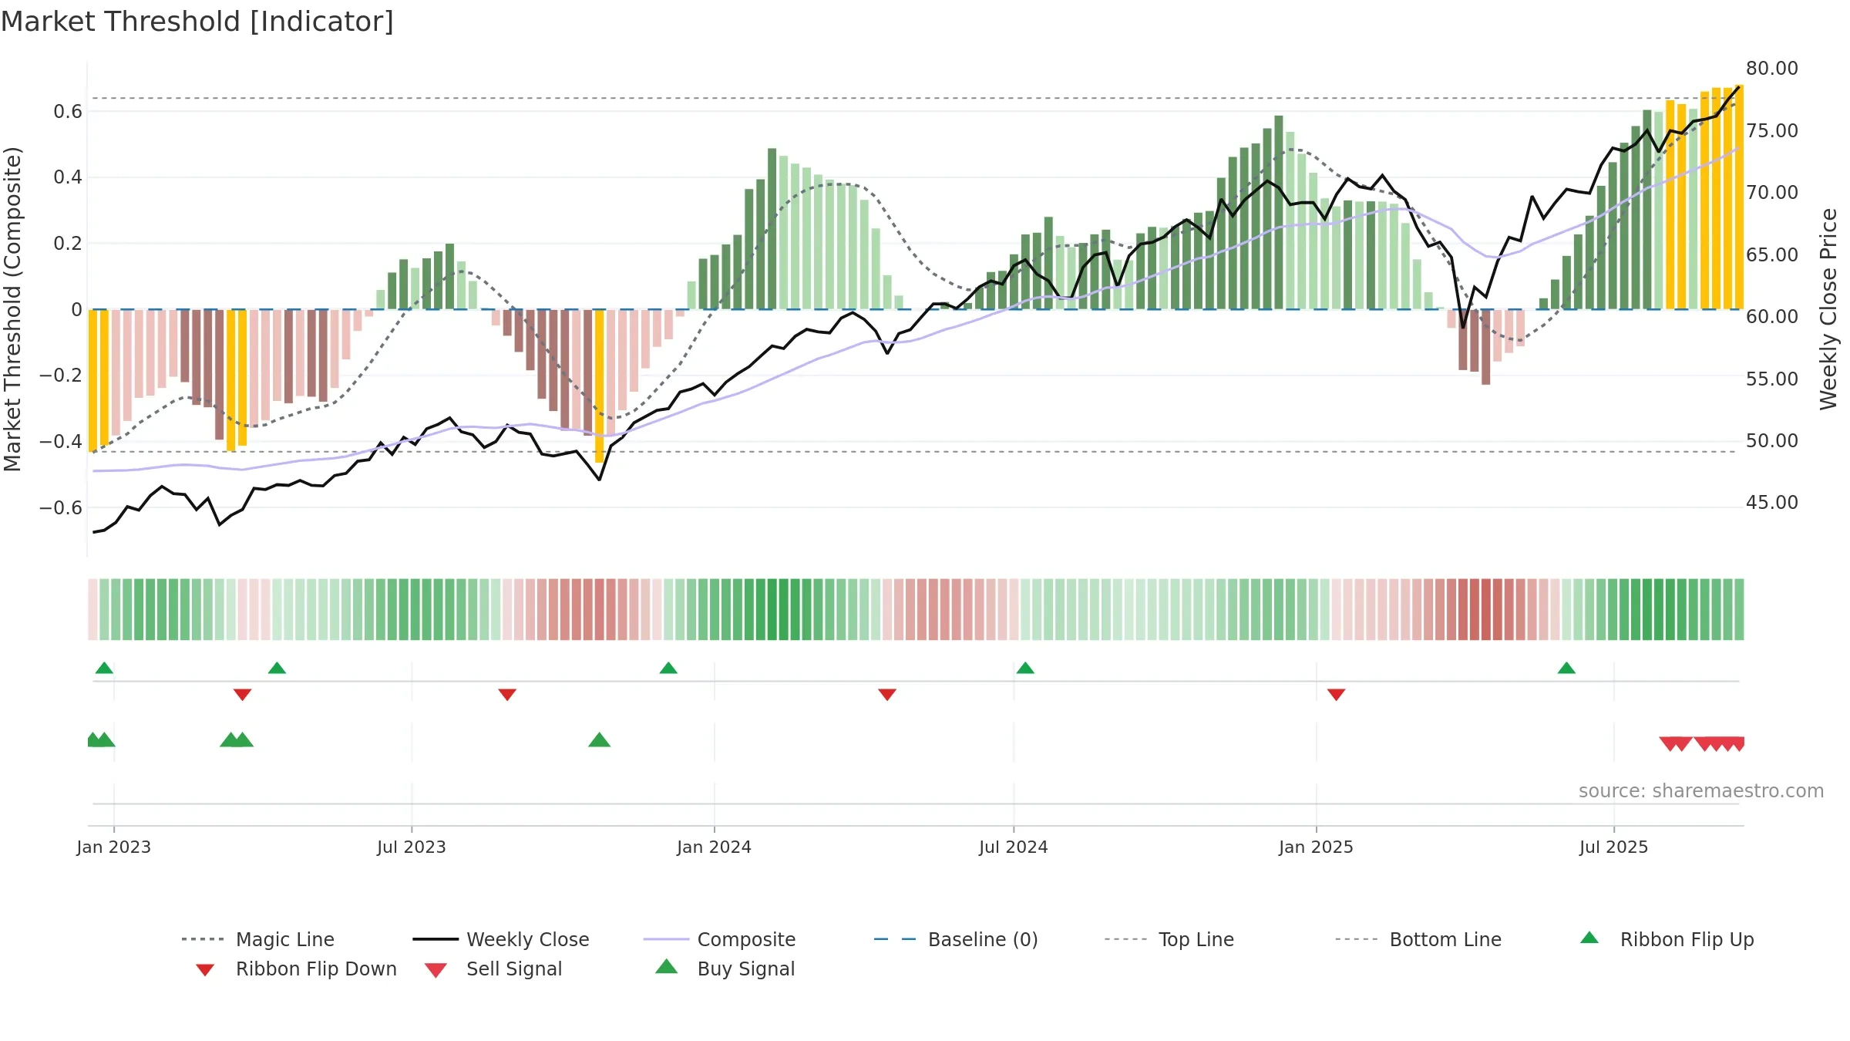
Task: Click the 60.00 price axis label
Action: tap(1771, 316)
